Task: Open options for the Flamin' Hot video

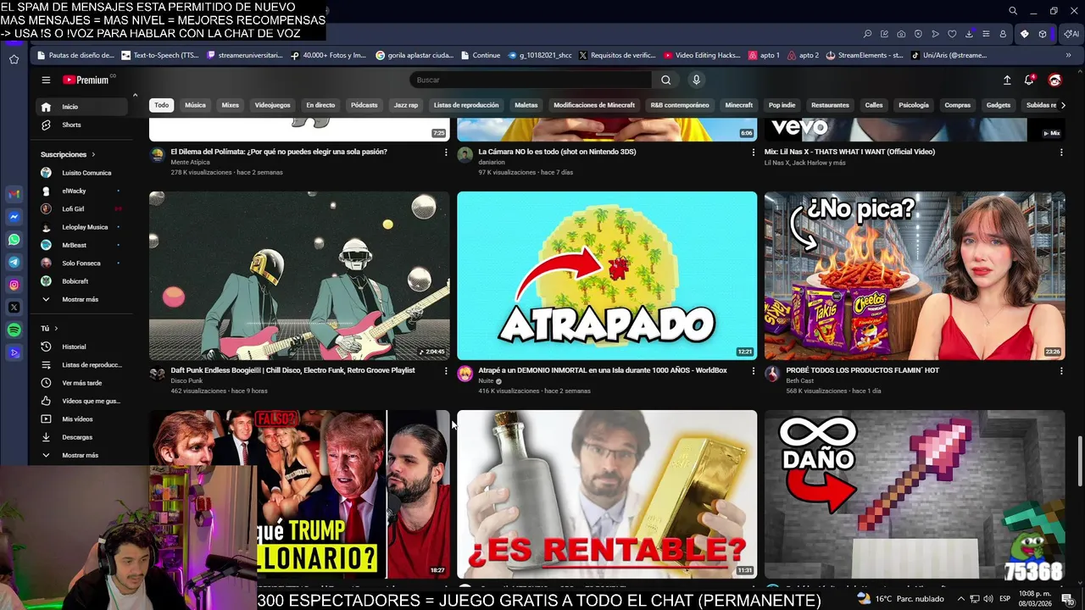Action: click(1061, 370)
